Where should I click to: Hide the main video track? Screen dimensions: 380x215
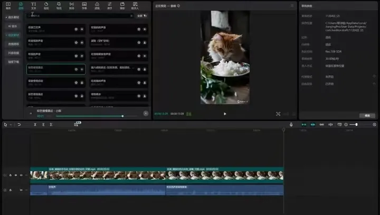click(16, 175)
